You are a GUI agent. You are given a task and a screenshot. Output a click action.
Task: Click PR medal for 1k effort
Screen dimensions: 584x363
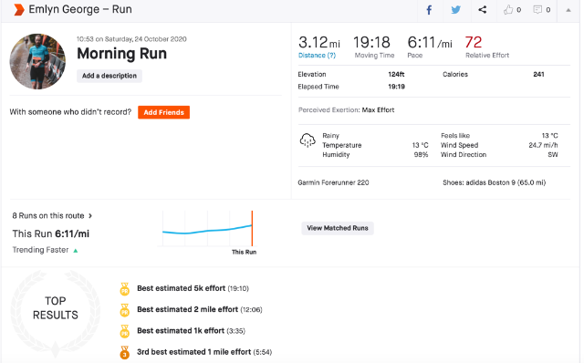[x=125, y=331]
